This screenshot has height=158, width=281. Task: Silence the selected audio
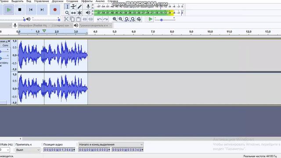tap(91, 19)
